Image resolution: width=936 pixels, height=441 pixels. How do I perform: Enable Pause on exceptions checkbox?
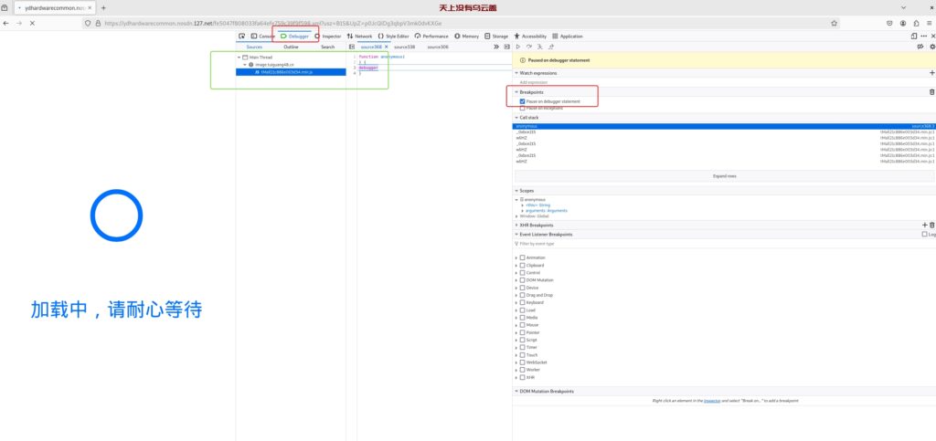(x=522, y=109)
